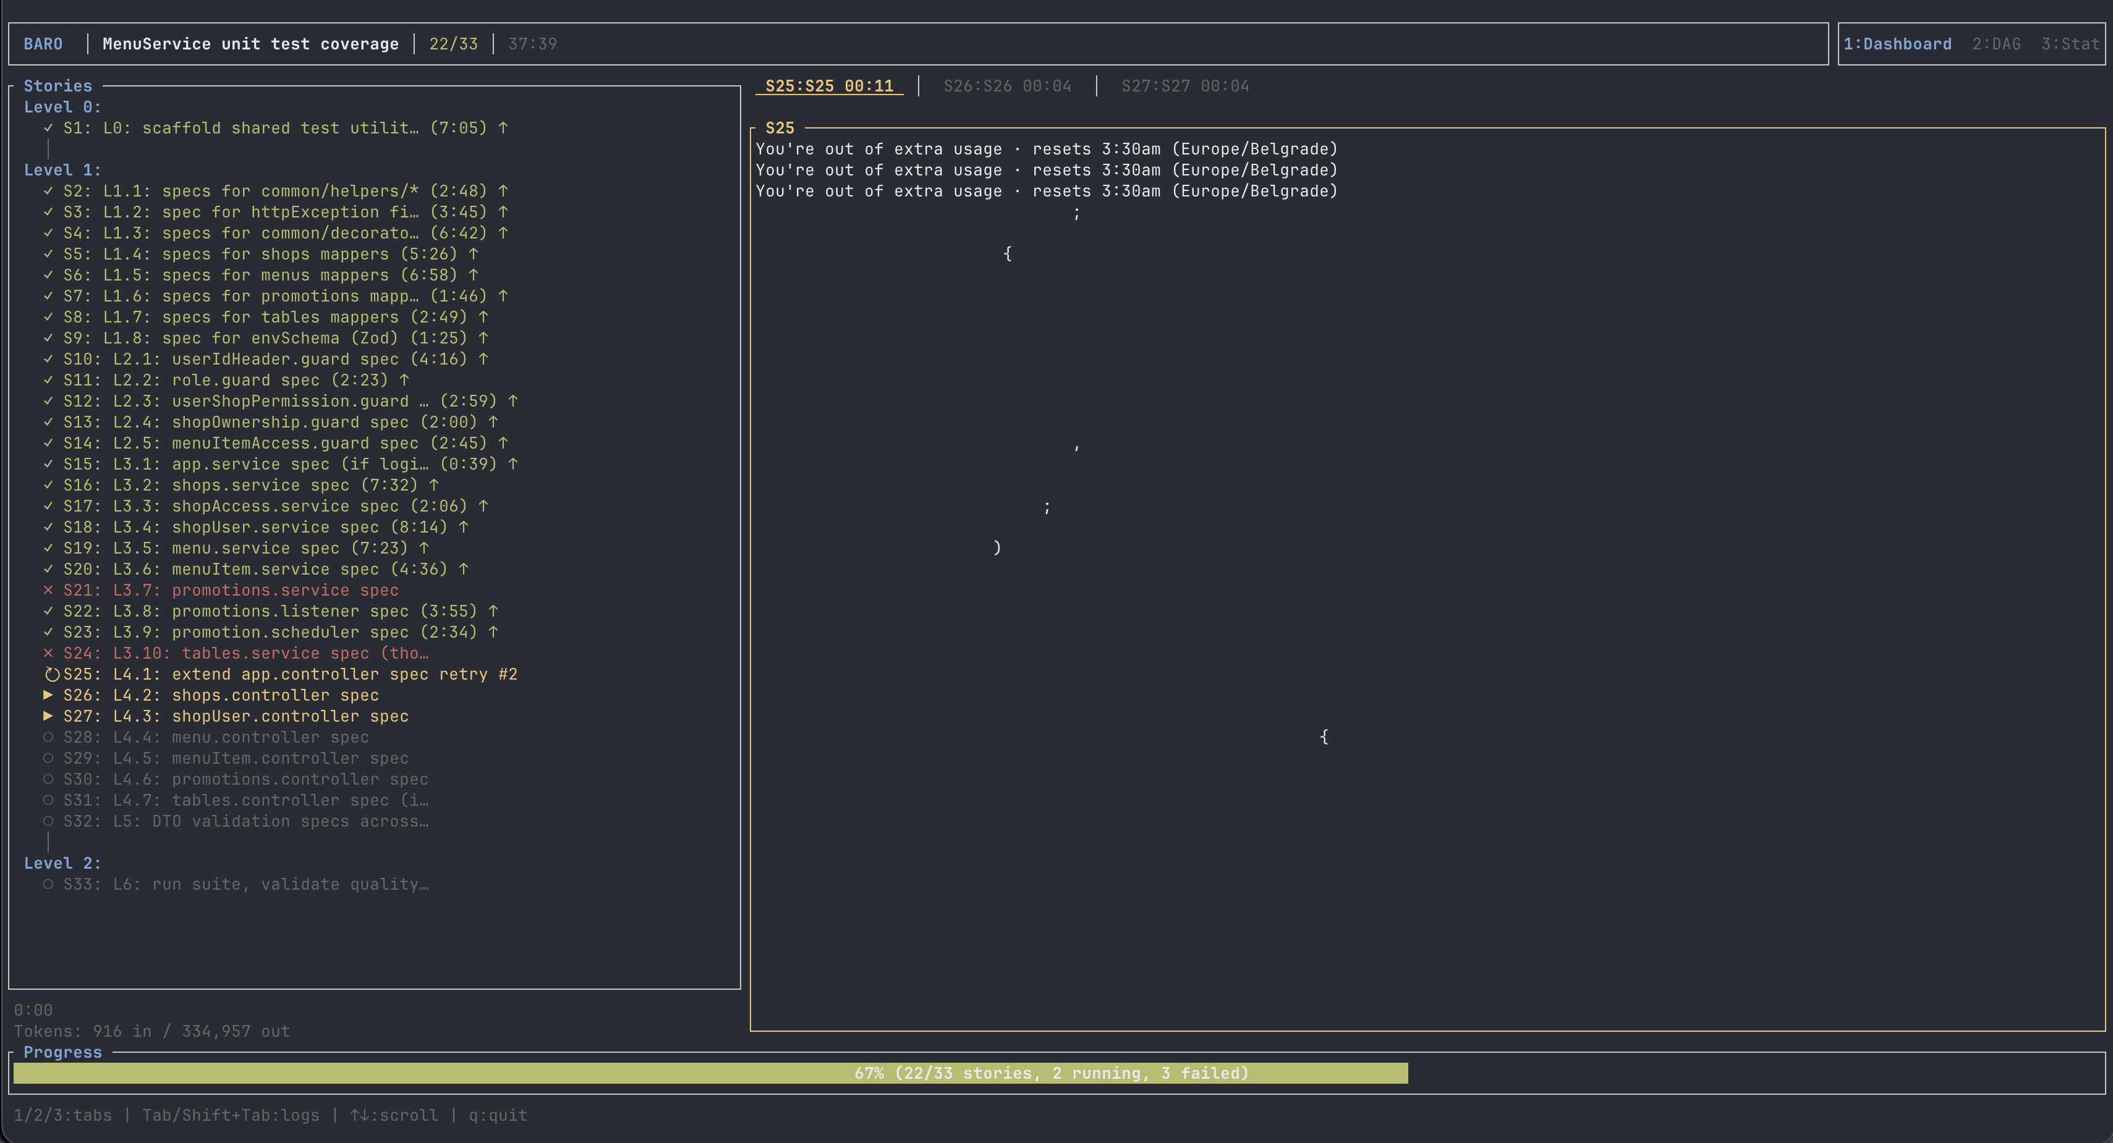Click the up-arrow after S9 envSchema spec
This screenshot has height=1143, width=2113.
(483, 338)
